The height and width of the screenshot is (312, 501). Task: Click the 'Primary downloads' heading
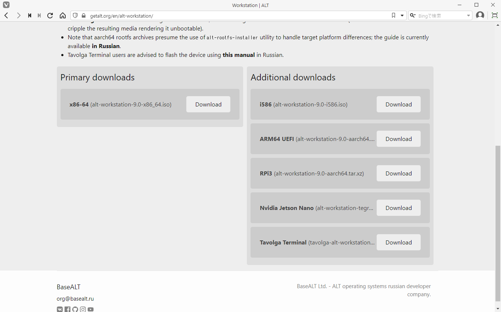(98, 77)
